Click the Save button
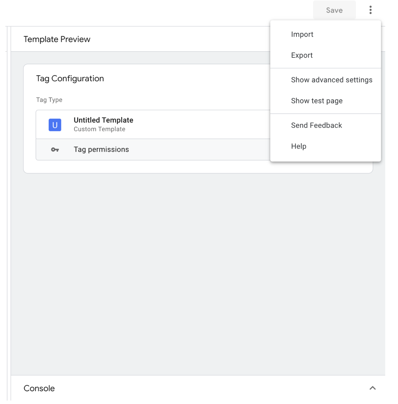The height and width of the screenshot is (404, 398). coord(334,10)
